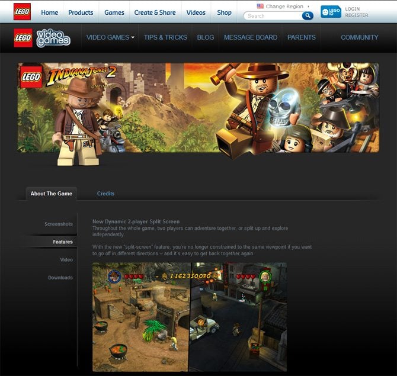Click the Login link
Image resolution: width=397 pixels, height=376 pixels.
point(352,9)
